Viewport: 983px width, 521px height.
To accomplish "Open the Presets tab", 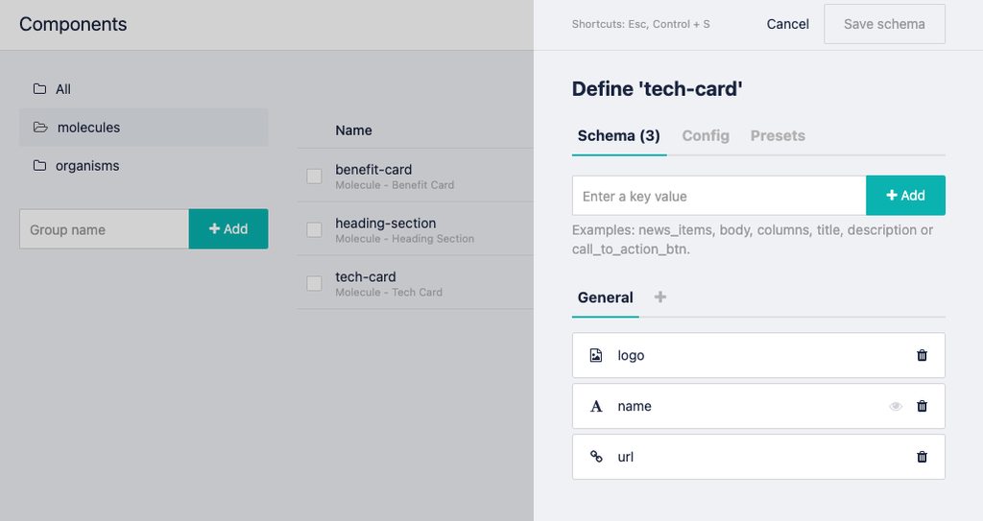I will click(778, 135).
